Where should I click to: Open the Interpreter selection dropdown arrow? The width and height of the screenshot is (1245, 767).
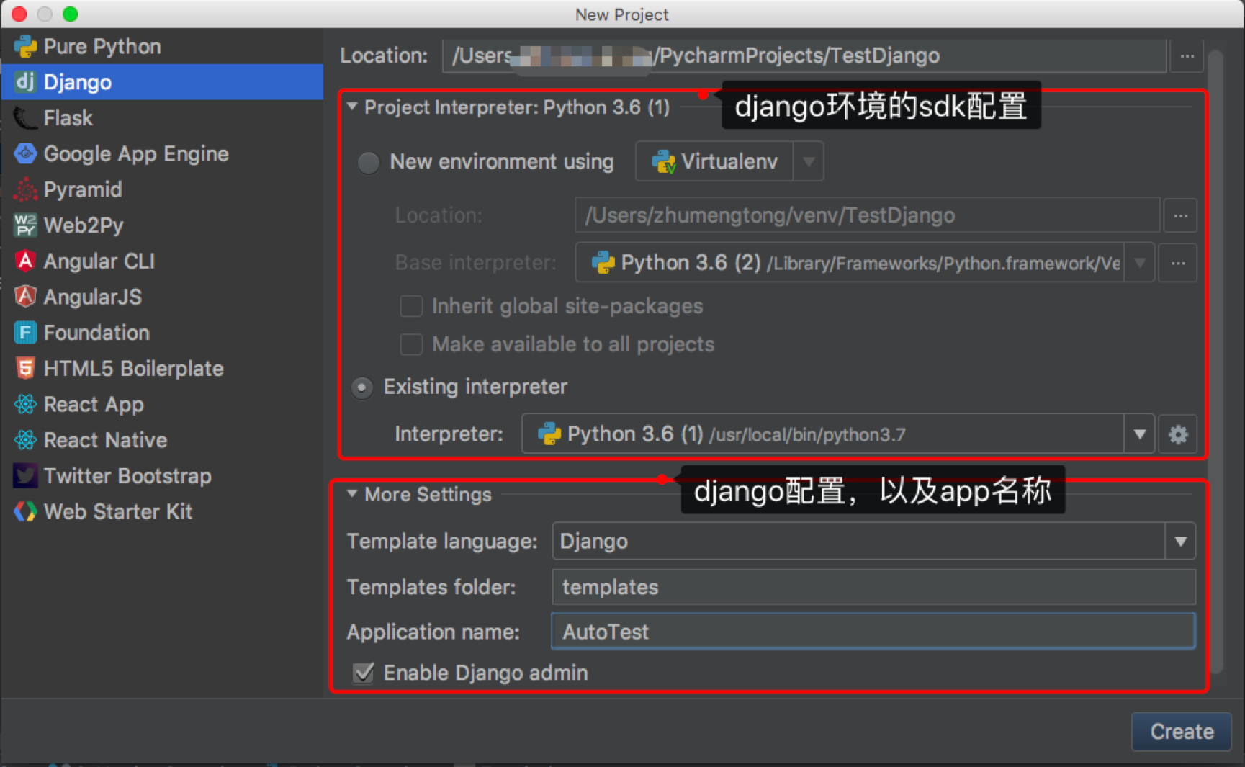tap(1139, 434)
